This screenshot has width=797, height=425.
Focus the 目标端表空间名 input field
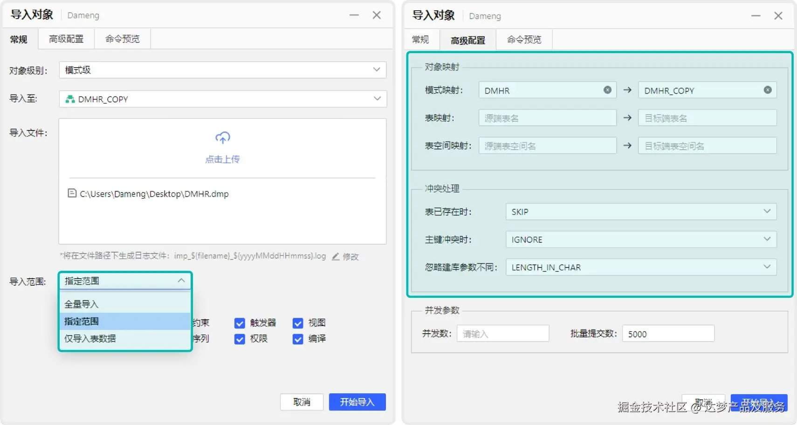(x=708, y=145)
